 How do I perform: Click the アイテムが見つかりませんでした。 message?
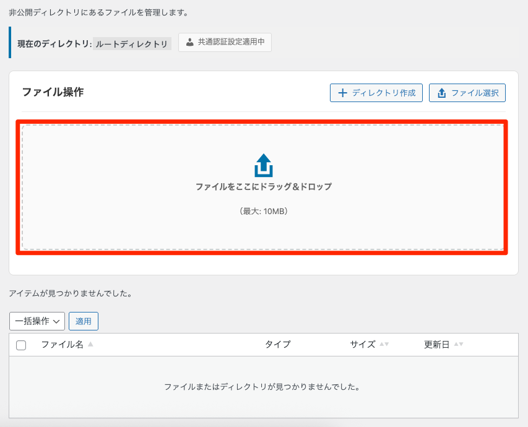(71, 293)
